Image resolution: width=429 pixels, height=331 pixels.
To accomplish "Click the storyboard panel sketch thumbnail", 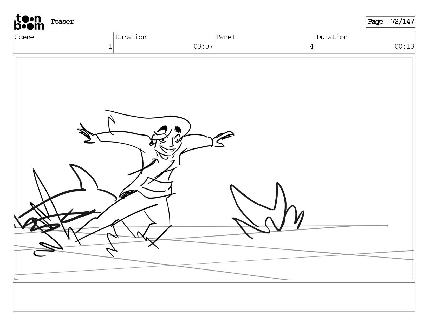I will coord(214,168).
